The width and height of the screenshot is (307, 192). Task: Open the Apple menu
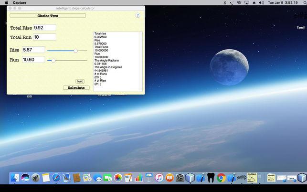(6, 2)
